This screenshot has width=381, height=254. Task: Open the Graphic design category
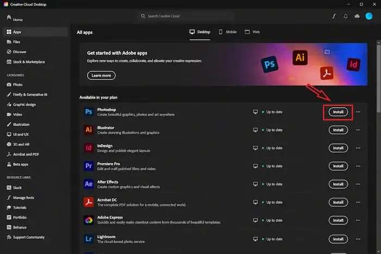(x=21, y=104)
